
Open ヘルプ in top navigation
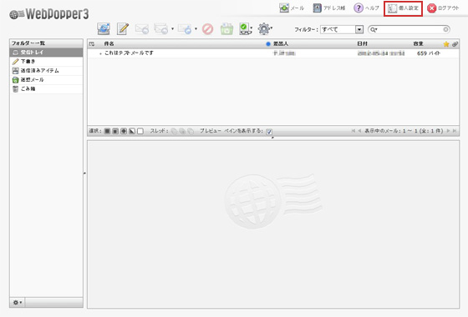(x=366, y=8)
